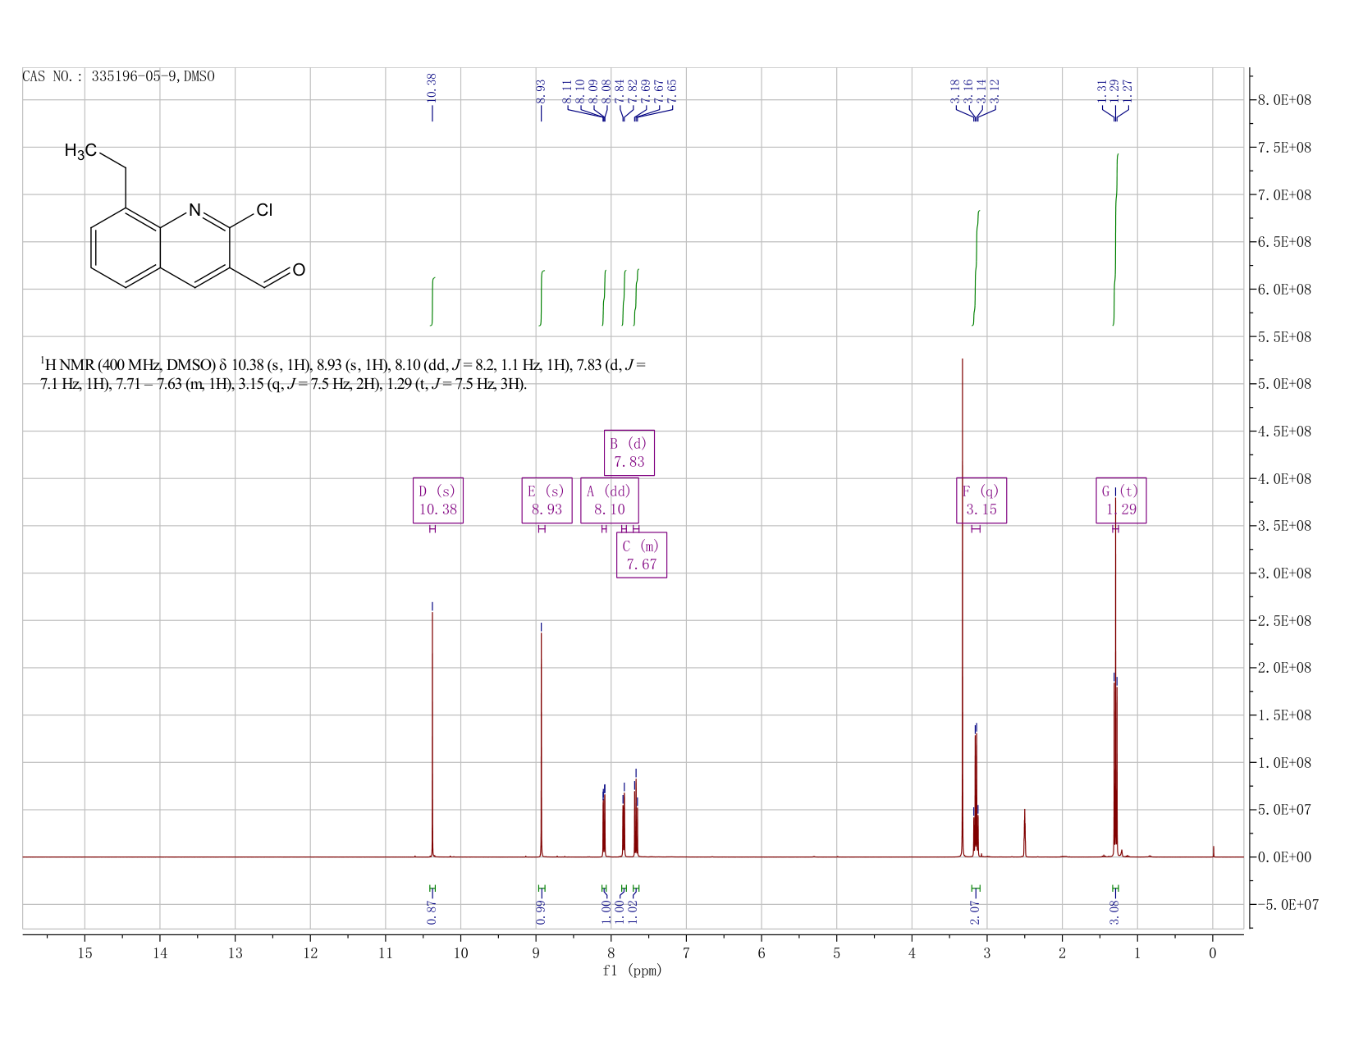
Task: Click the y-axis label 0.0E+00
Action: (x=1285, y=857)
